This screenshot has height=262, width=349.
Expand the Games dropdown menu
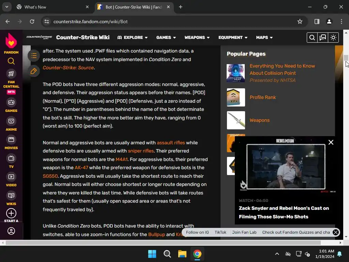point(166,38)
